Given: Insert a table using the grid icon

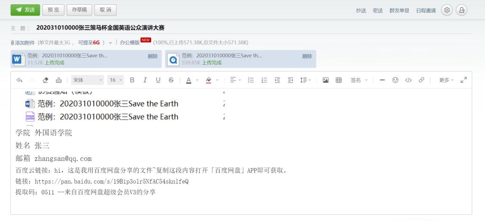Looking at the screenshot, I should pos(339,80).
